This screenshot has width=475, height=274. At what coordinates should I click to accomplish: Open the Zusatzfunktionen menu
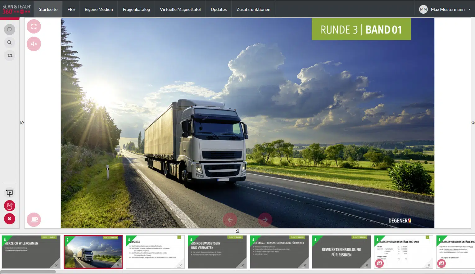pyautogui.click(x=253, y=9)
